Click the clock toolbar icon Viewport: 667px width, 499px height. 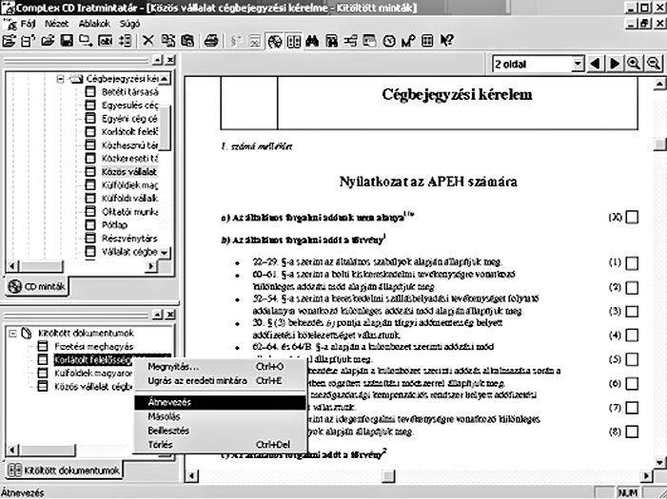coord(389,41)
